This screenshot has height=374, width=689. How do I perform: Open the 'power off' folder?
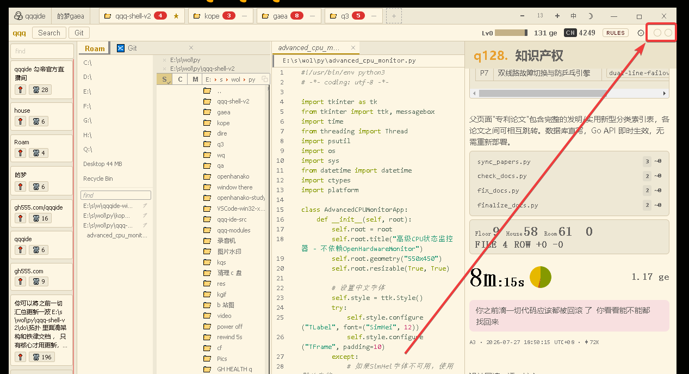click(229, 327)
